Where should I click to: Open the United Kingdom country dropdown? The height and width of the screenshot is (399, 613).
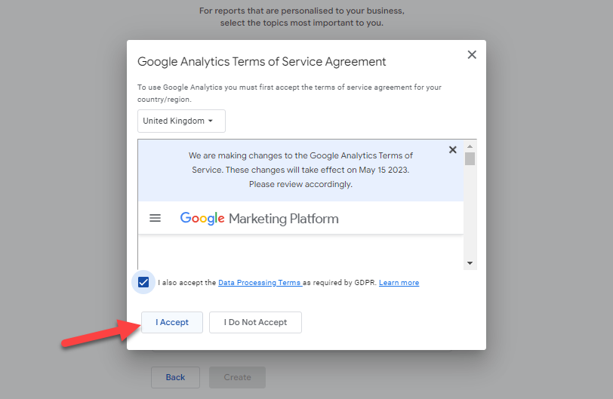(181, 121)
